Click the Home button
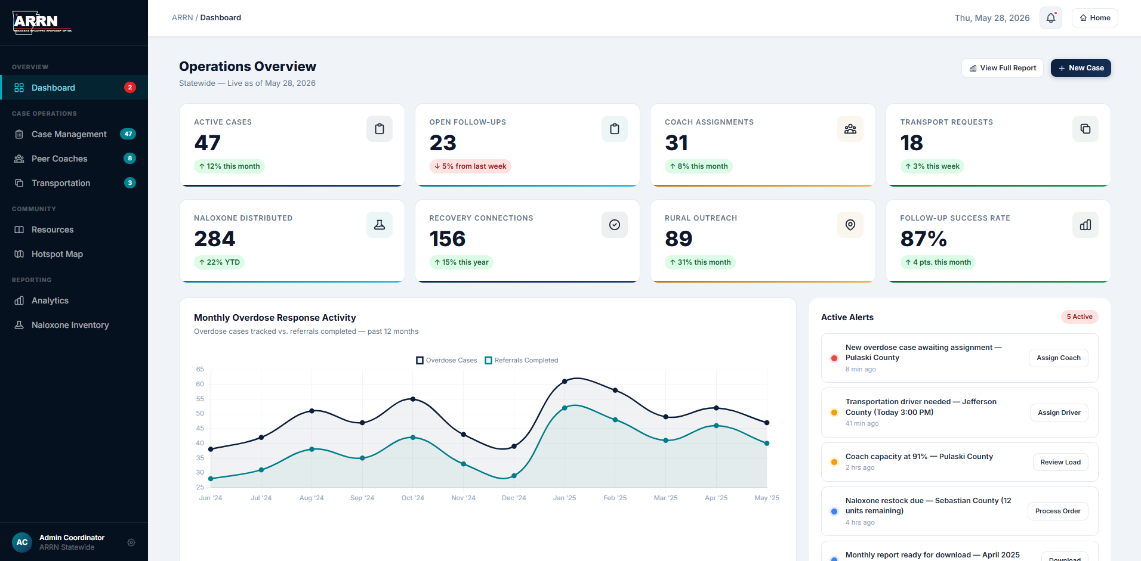 (1095, 18)
